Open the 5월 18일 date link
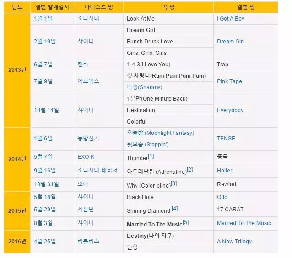 [45, 197]
